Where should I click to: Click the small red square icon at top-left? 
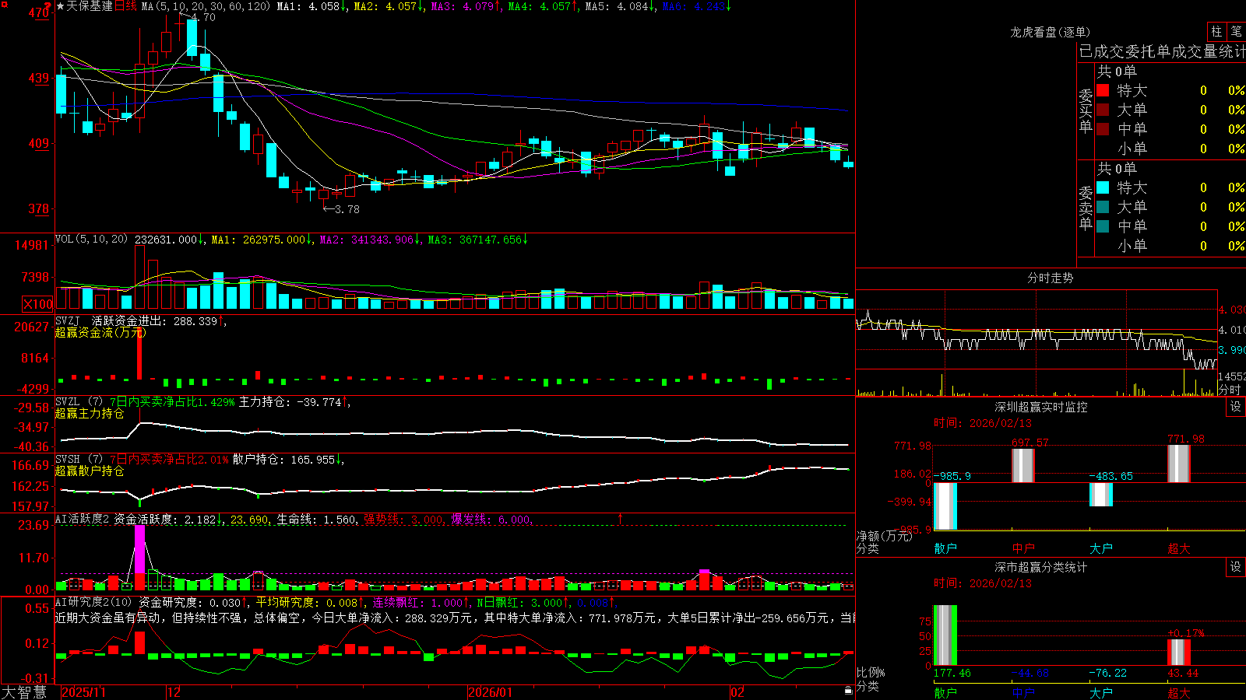(x=4, y=5)
